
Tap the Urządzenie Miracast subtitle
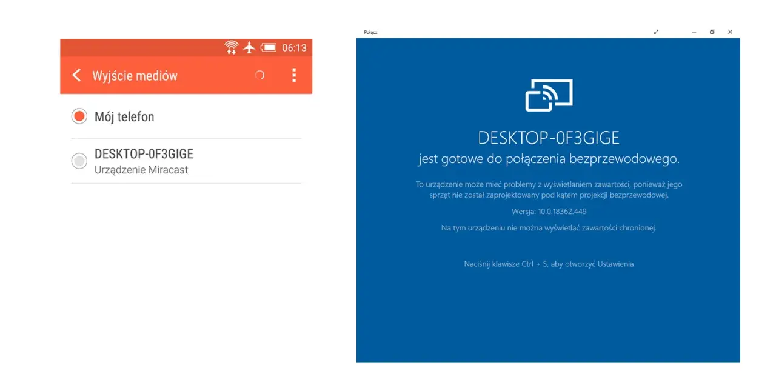pyautogui.click(x=141, y=170)
